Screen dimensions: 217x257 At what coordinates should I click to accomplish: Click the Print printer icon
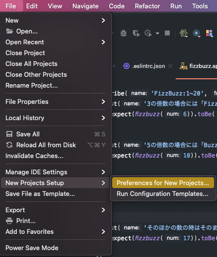click(x=9, y=221)
